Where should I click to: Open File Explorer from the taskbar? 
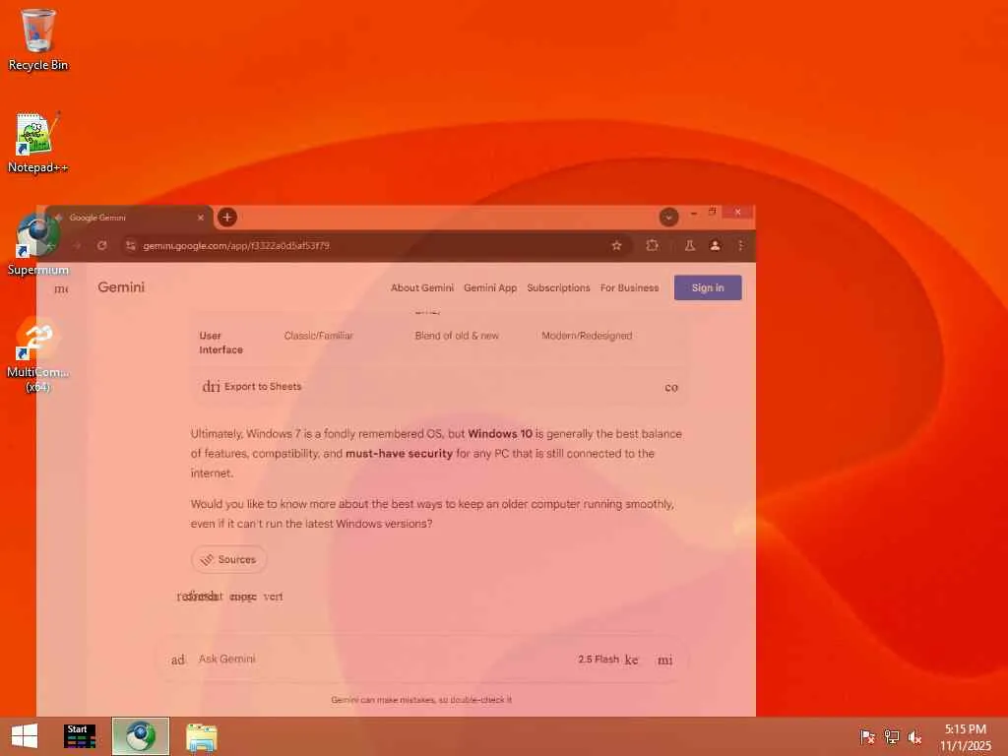pyautogui.click(x=201, y=736)
